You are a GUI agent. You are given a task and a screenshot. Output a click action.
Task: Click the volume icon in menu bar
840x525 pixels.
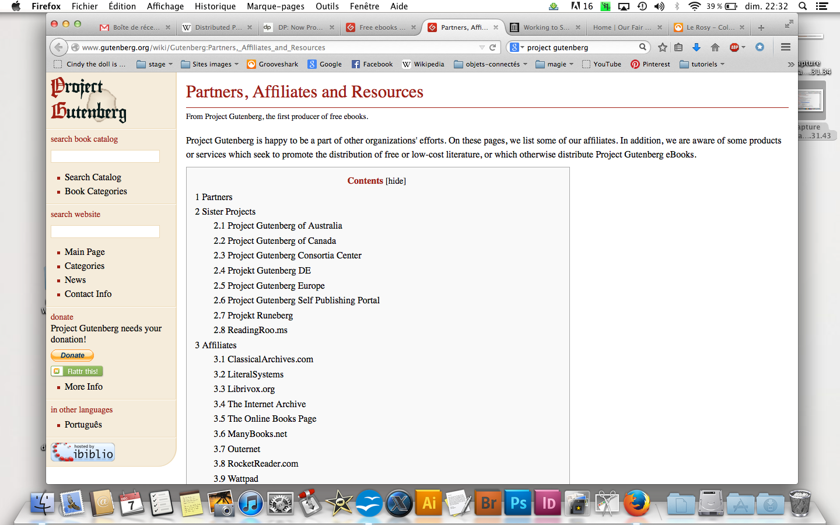point(659,6)
